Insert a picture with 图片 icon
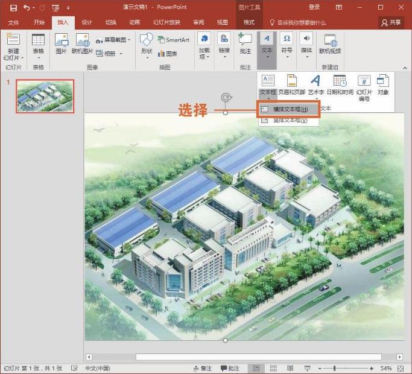 (61, 43)
